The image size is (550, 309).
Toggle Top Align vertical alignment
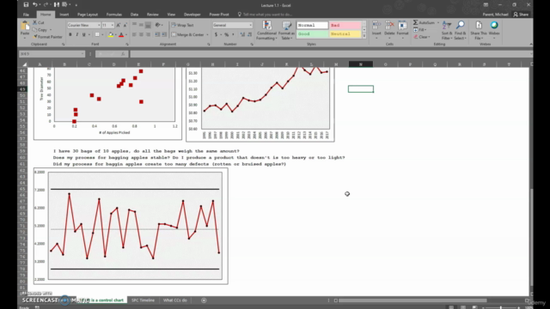134,25
